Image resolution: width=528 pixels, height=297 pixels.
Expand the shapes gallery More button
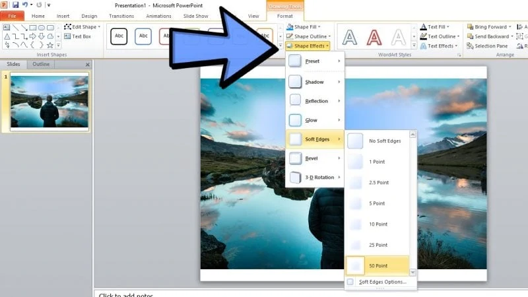pos(58,45)
